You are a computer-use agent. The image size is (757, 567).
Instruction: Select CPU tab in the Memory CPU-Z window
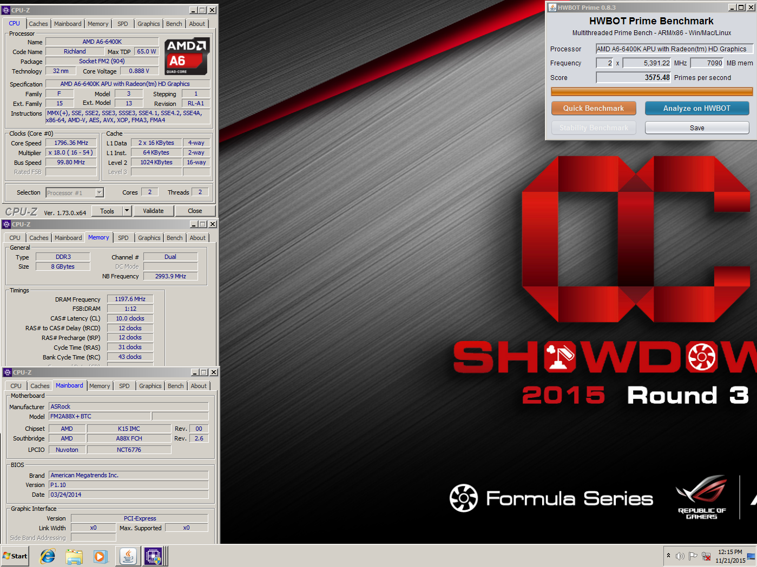15,238
